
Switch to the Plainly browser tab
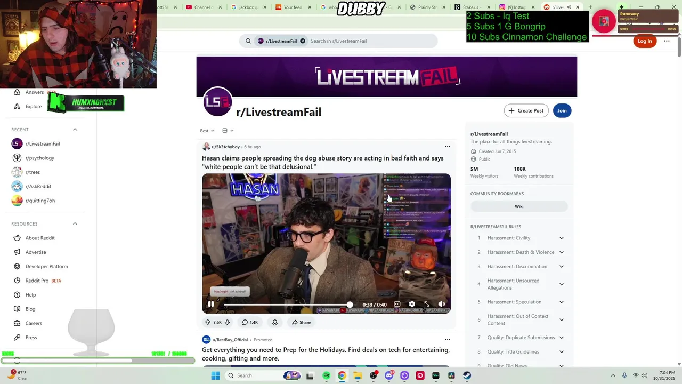click(x=431, y=7)
